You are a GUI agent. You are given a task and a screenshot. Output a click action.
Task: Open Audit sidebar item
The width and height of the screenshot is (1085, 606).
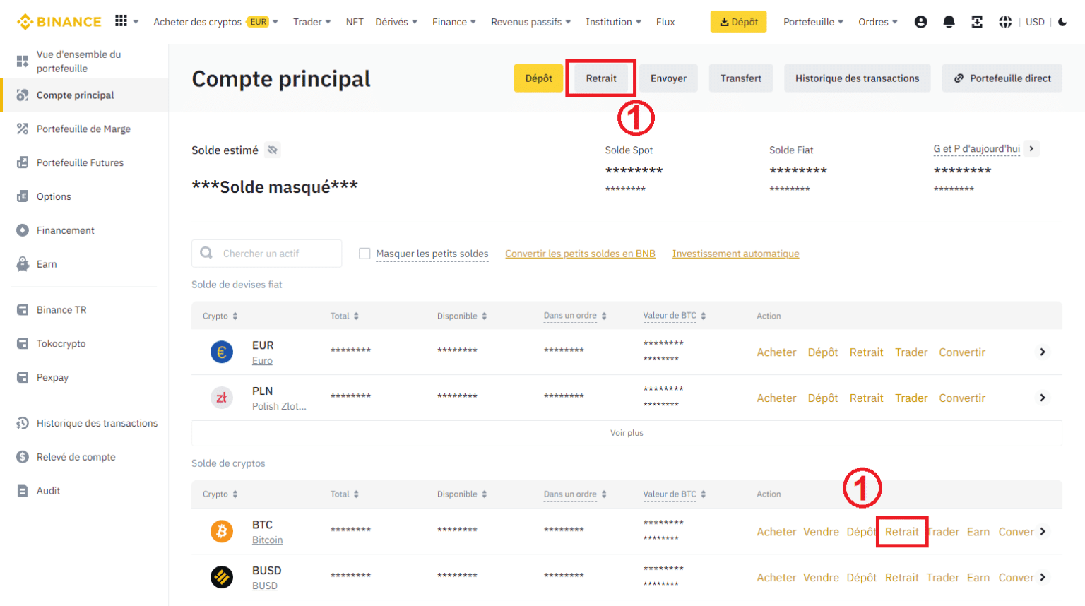pyautogui.click(x=85, y=491)
